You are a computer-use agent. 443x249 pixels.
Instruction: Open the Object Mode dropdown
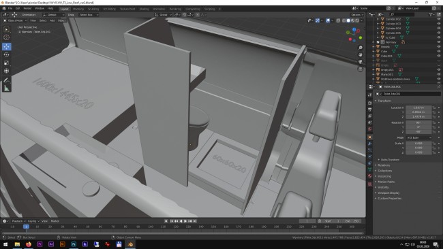click(15, 20)
